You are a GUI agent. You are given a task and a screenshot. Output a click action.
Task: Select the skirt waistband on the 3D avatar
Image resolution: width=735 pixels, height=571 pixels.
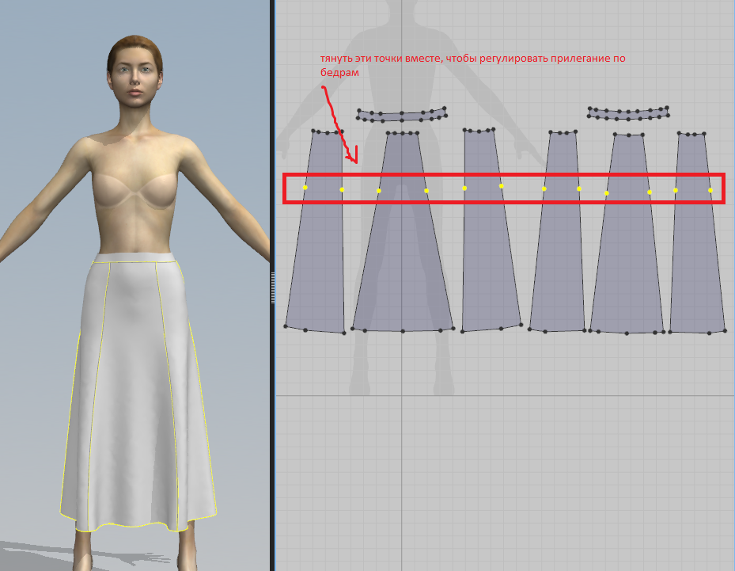(x=135, y=257)
